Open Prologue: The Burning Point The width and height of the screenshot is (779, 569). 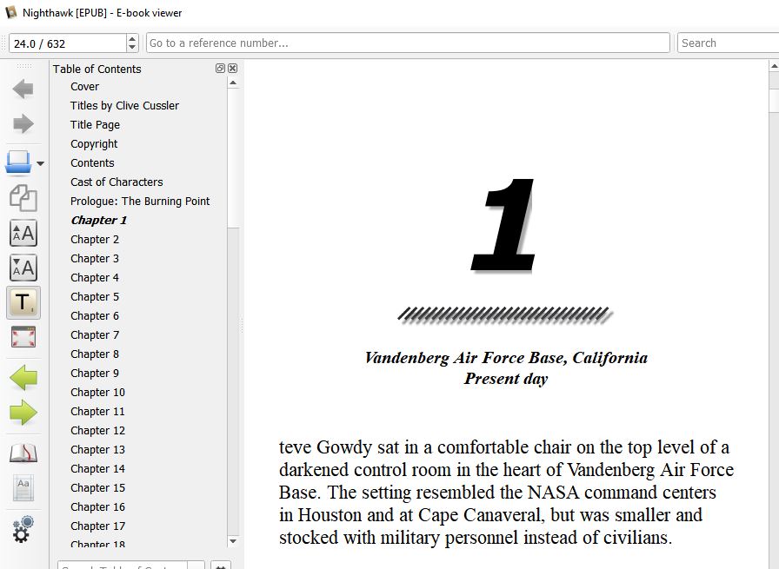[x=140, y=201]
